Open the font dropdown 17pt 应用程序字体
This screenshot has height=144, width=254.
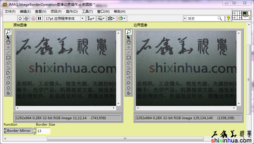click(x=65, y=18)
